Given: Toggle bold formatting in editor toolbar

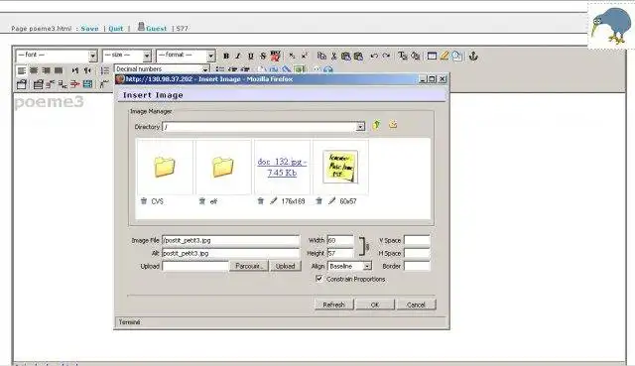Looking at the screenshot, I should (226, 56).
